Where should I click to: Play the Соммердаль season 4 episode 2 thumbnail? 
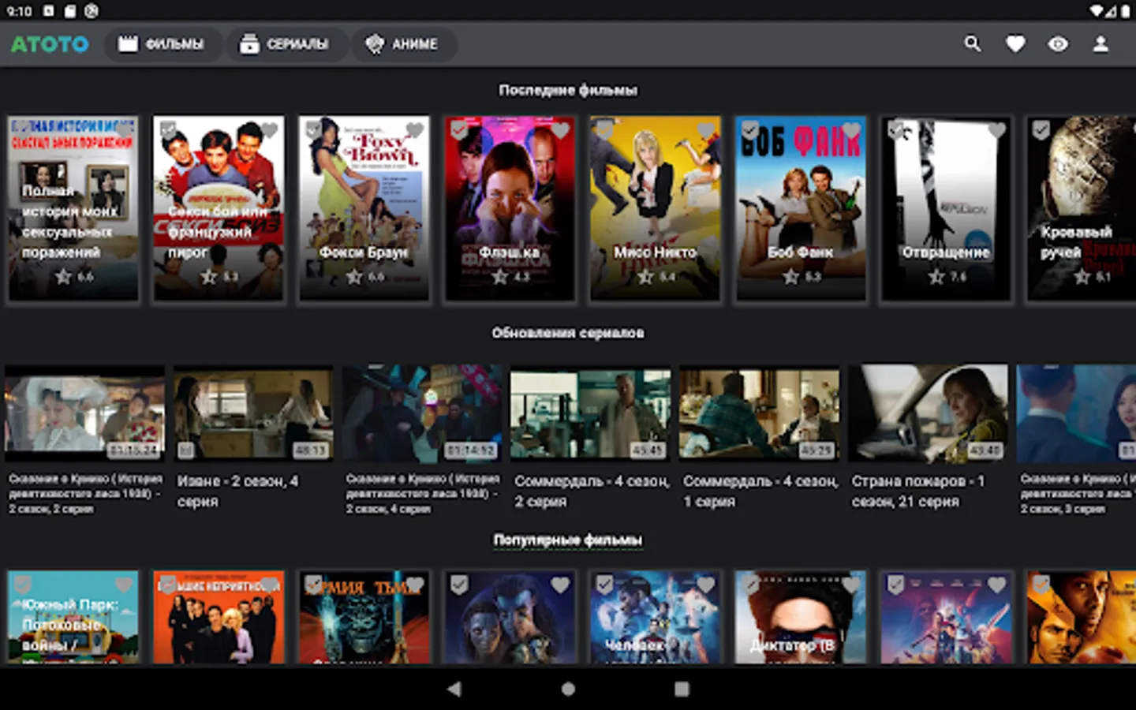pos(591,413)
